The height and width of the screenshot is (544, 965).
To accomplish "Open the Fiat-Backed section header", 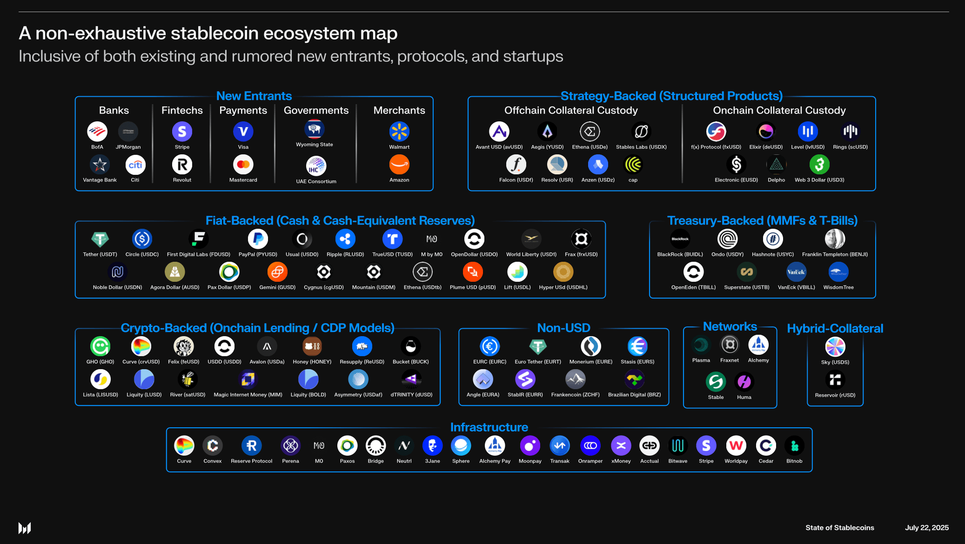I will point(340,220).
